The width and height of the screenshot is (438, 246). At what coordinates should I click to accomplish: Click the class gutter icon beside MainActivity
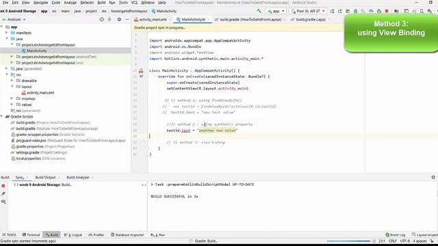141,71
